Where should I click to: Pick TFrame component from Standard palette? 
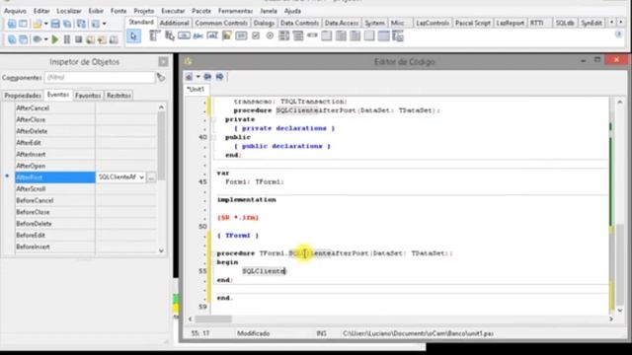click(383, 36)
